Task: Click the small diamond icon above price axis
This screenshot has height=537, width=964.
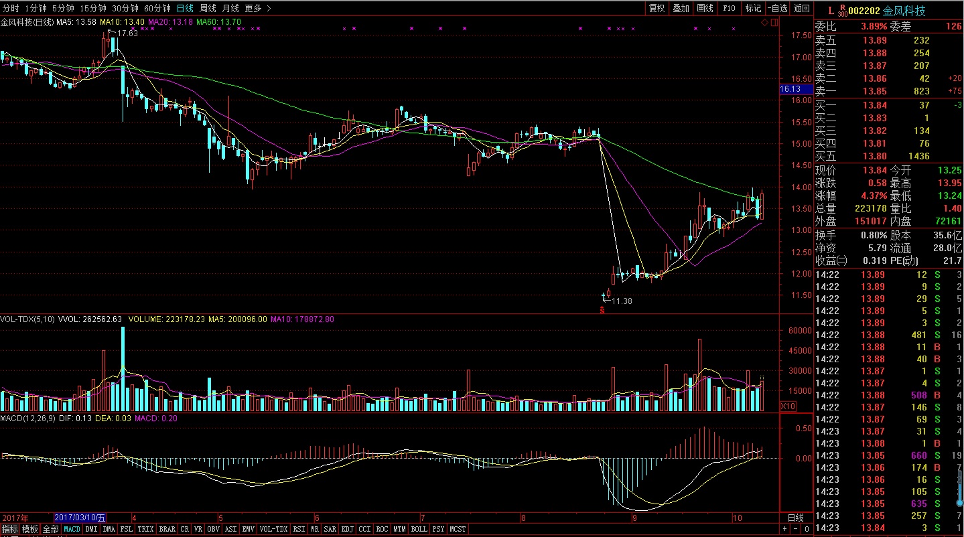Action: tap(765, 23)
